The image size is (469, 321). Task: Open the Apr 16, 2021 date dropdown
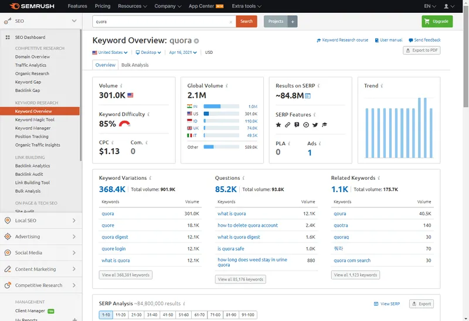[x=183, y=52]
